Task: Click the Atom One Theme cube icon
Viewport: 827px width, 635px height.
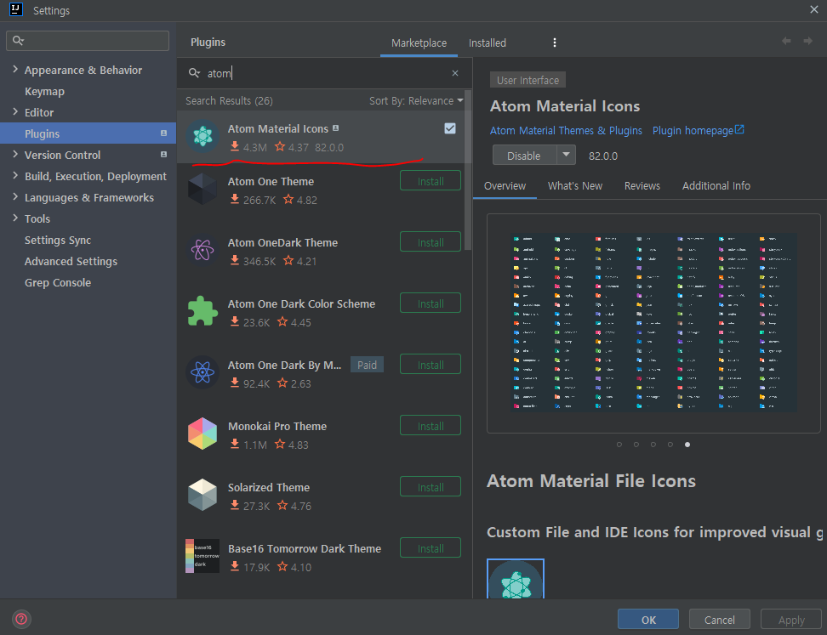Action: (202, 190)
